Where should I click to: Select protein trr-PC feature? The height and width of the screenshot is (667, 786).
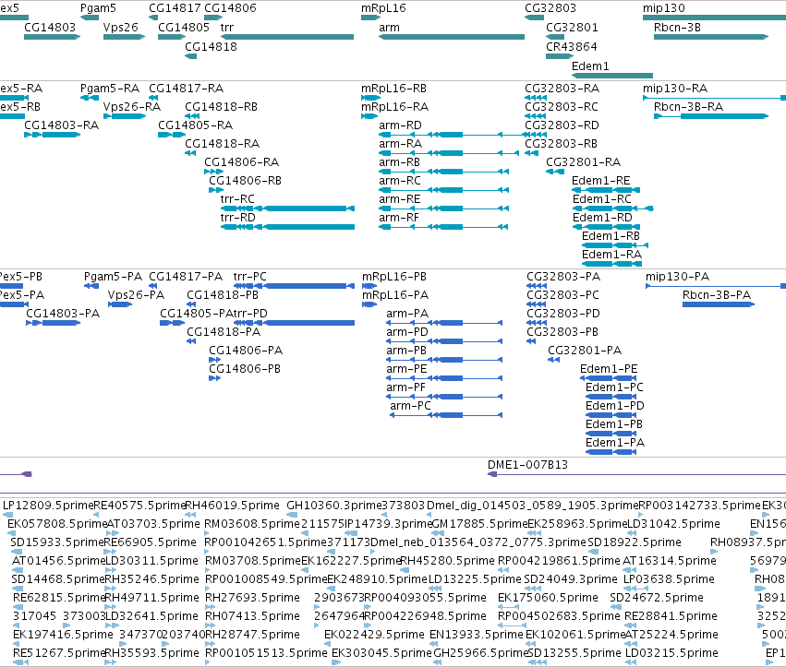point(294,286)
